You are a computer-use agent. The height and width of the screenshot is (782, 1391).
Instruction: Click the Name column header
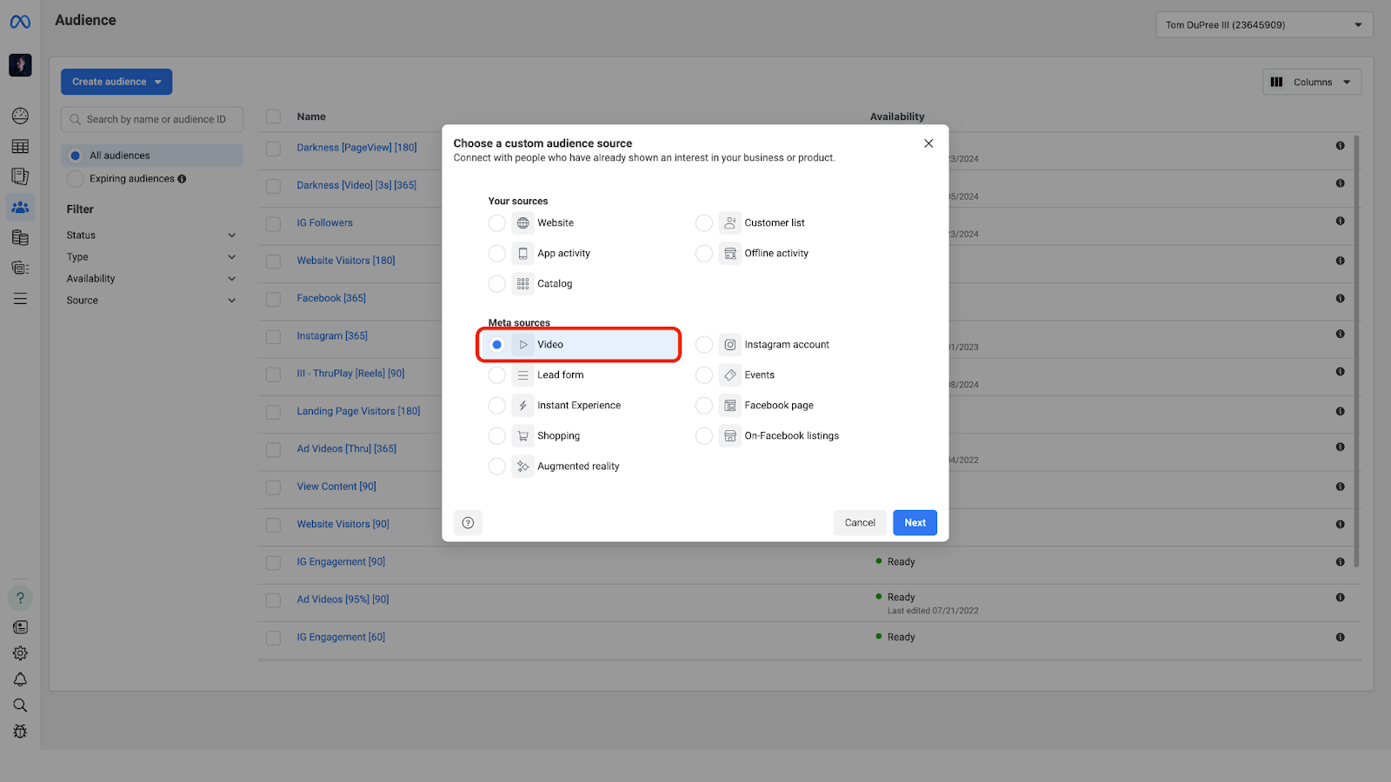click(311, 116)
